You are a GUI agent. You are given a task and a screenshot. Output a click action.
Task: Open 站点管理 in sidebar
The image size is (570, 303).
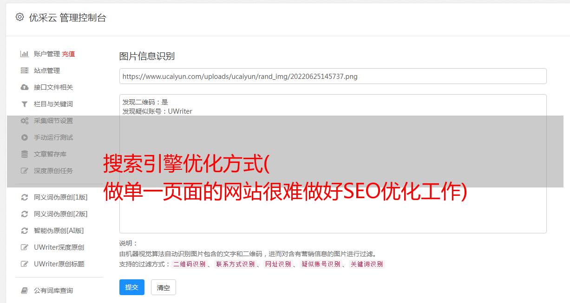coord(47,71)
